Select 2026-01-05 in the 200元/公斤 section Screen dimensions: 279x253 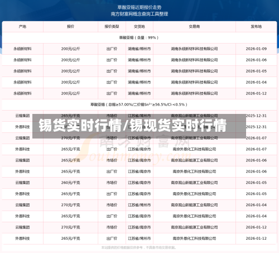click(256, 71)
